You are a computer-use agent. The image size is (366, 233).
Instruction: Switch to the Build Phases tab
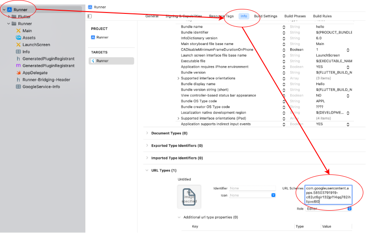click(295, 16)
